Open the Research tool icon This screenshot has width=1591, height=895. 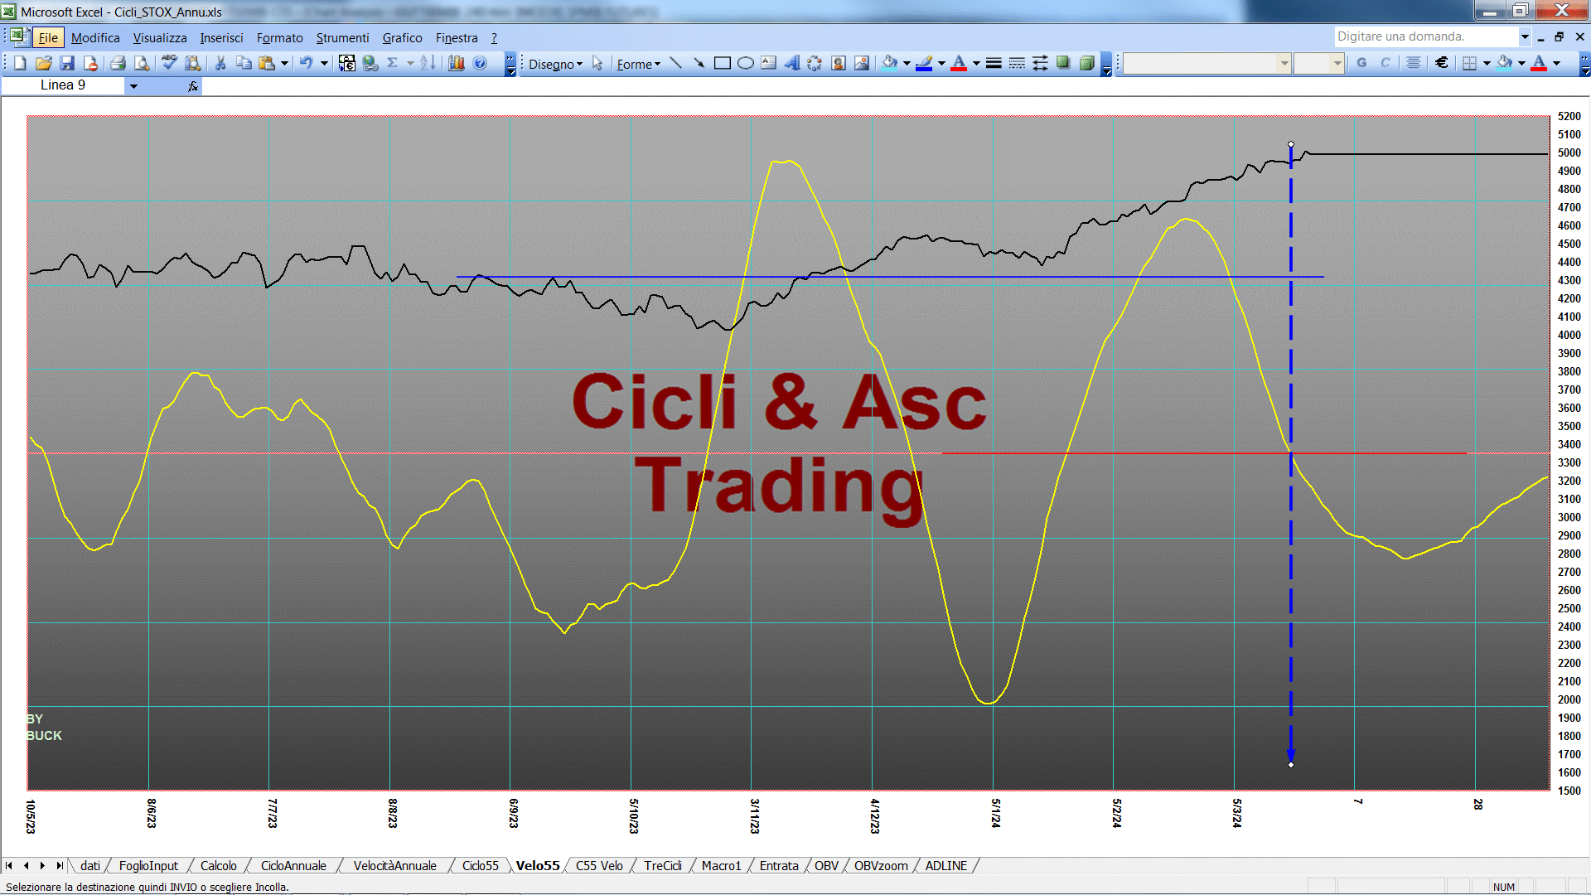pos(193,63)
